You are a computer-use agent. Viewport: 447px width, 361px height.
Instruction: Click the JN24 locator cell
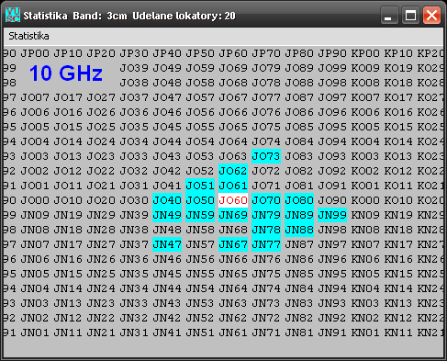coord(101,288)
